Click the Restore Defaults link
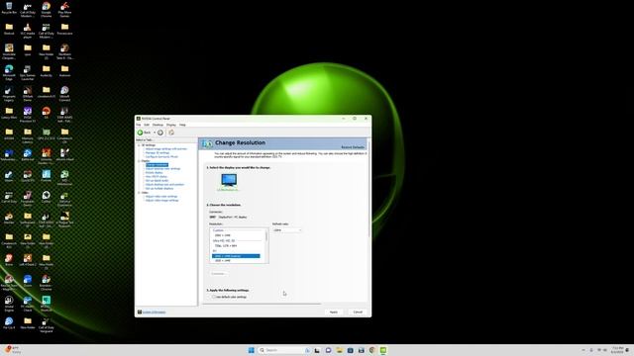The image size is (634, 356). [x=353, y=147]
